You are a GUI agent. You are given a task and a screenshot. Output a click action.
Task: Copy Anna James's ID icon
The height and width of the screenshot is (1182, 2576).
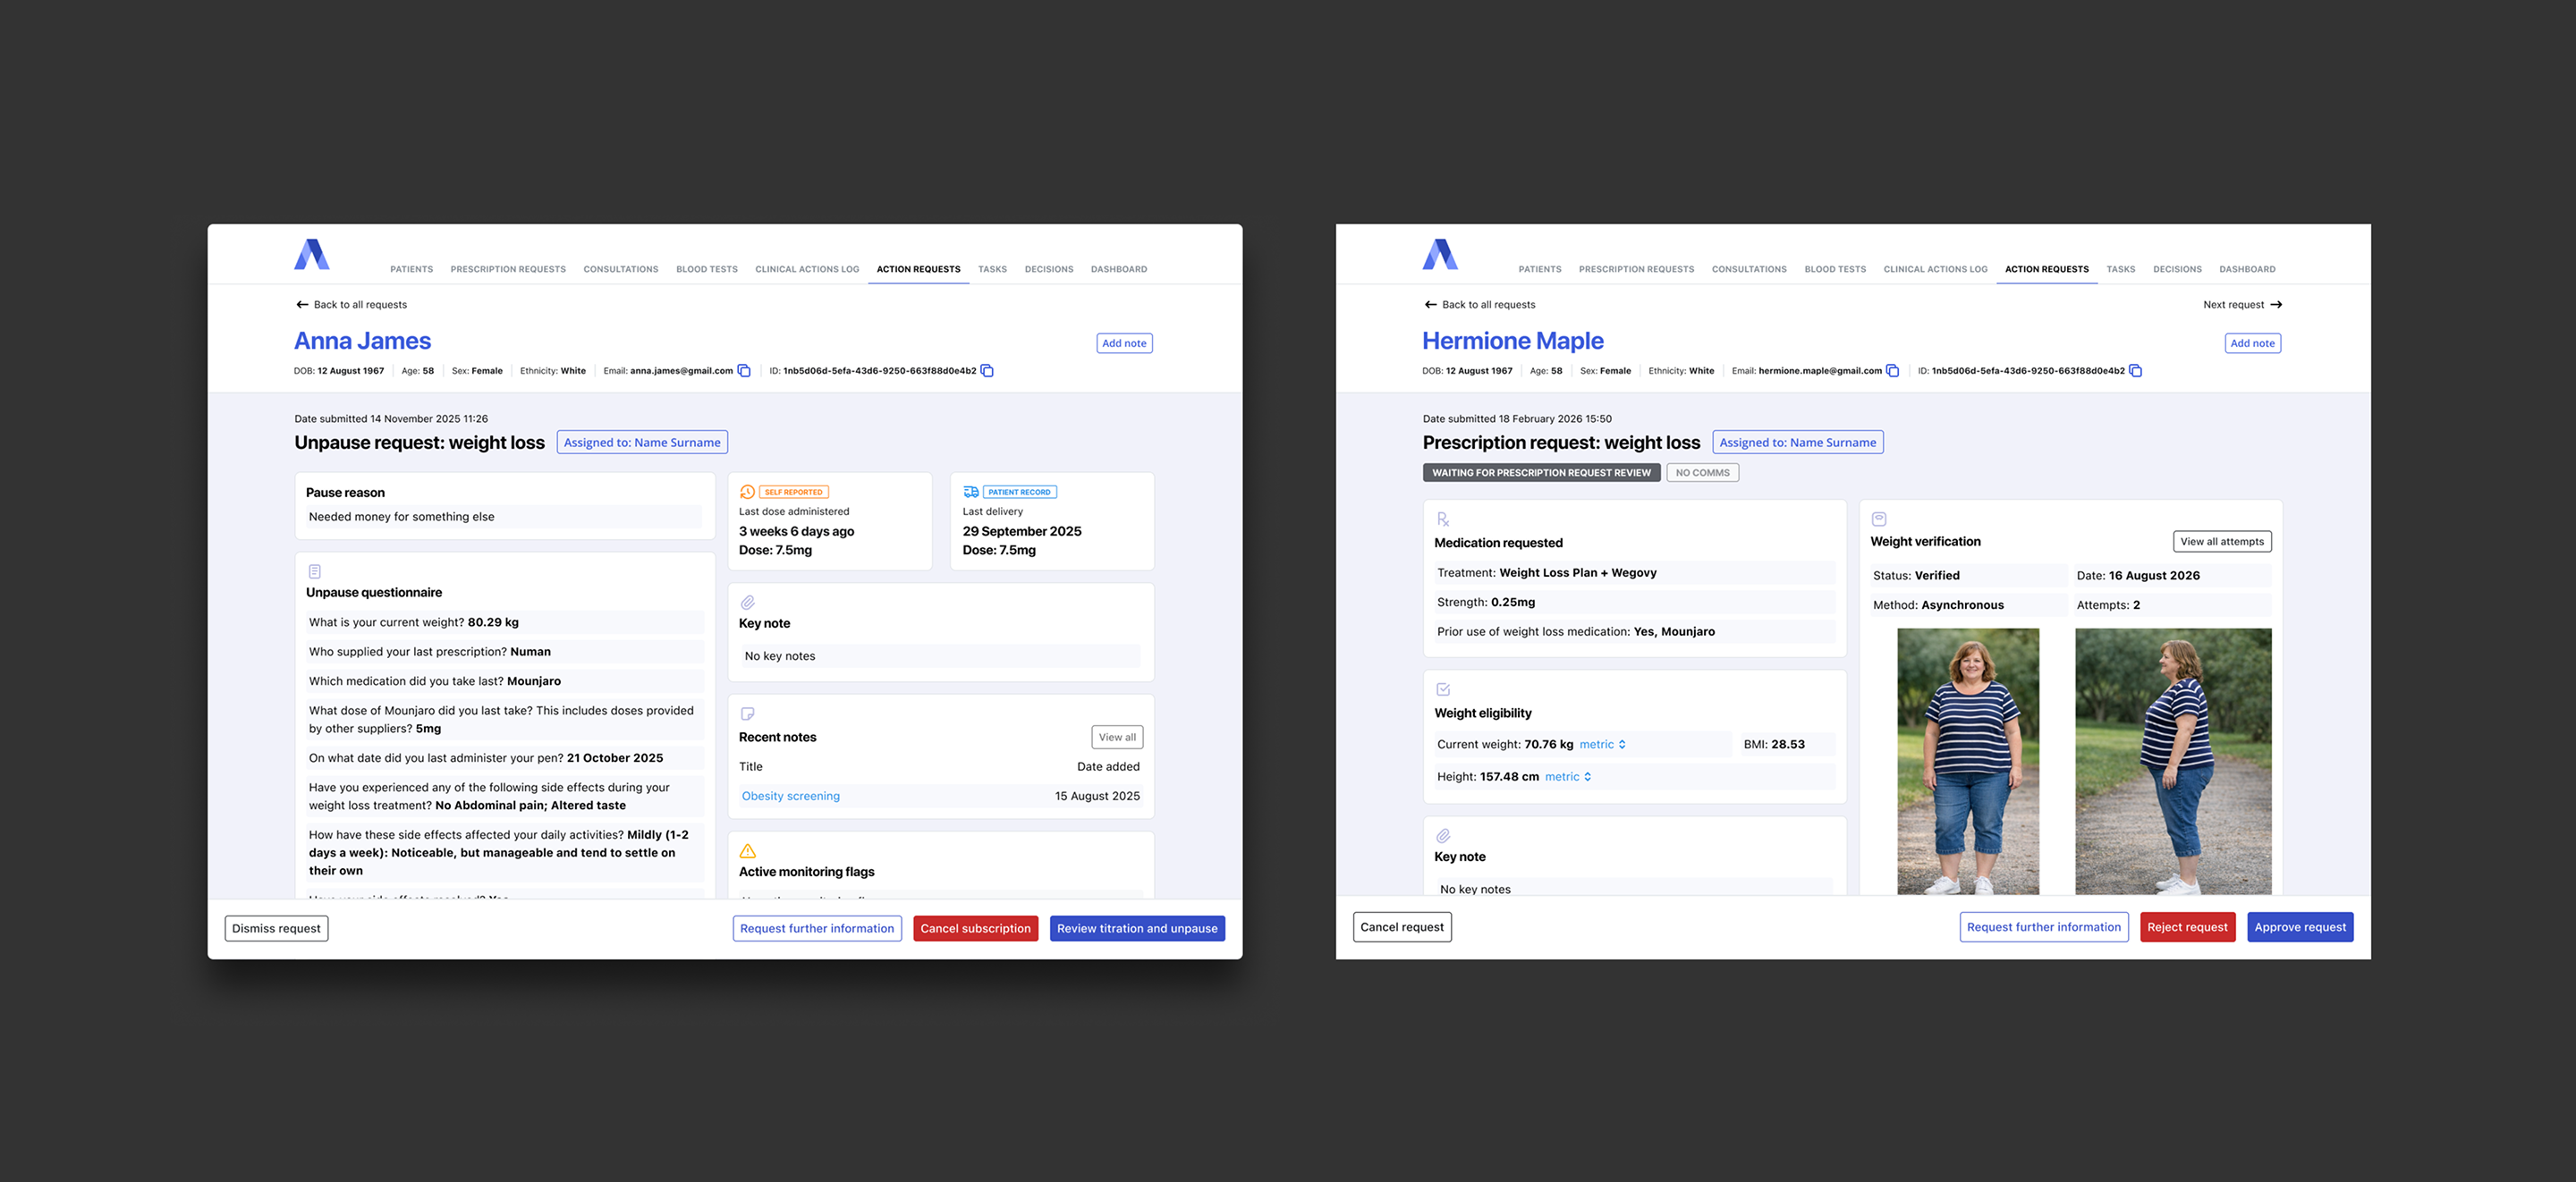pyautogui.click(x=987, y=371)
